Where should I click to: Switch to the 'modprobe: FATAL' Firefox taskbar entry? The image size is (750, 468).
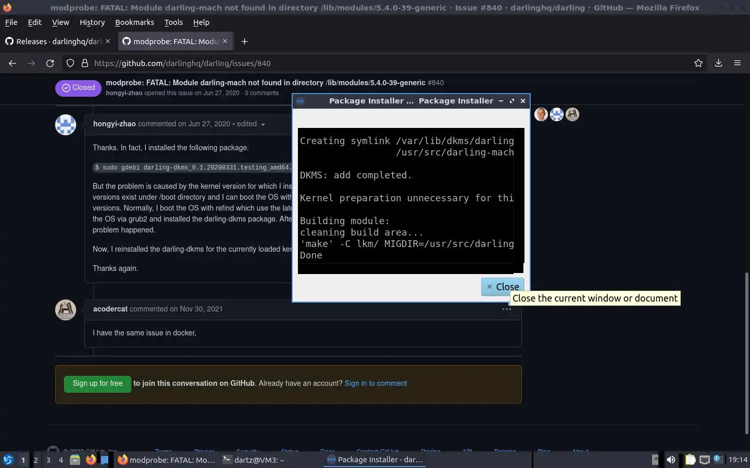[166, 460]
